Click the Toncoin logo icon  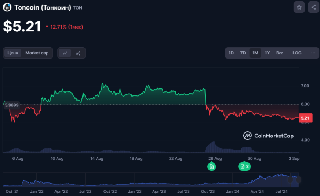pyautogui.click(x=7, y=7)
